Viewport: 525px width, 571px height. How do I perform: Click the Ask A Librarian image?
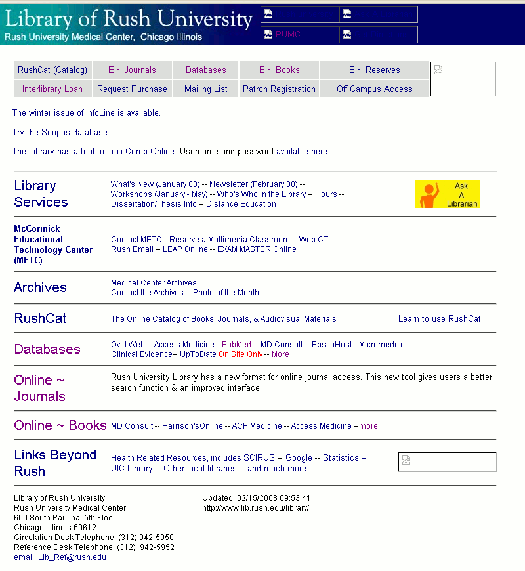(448, 194)
